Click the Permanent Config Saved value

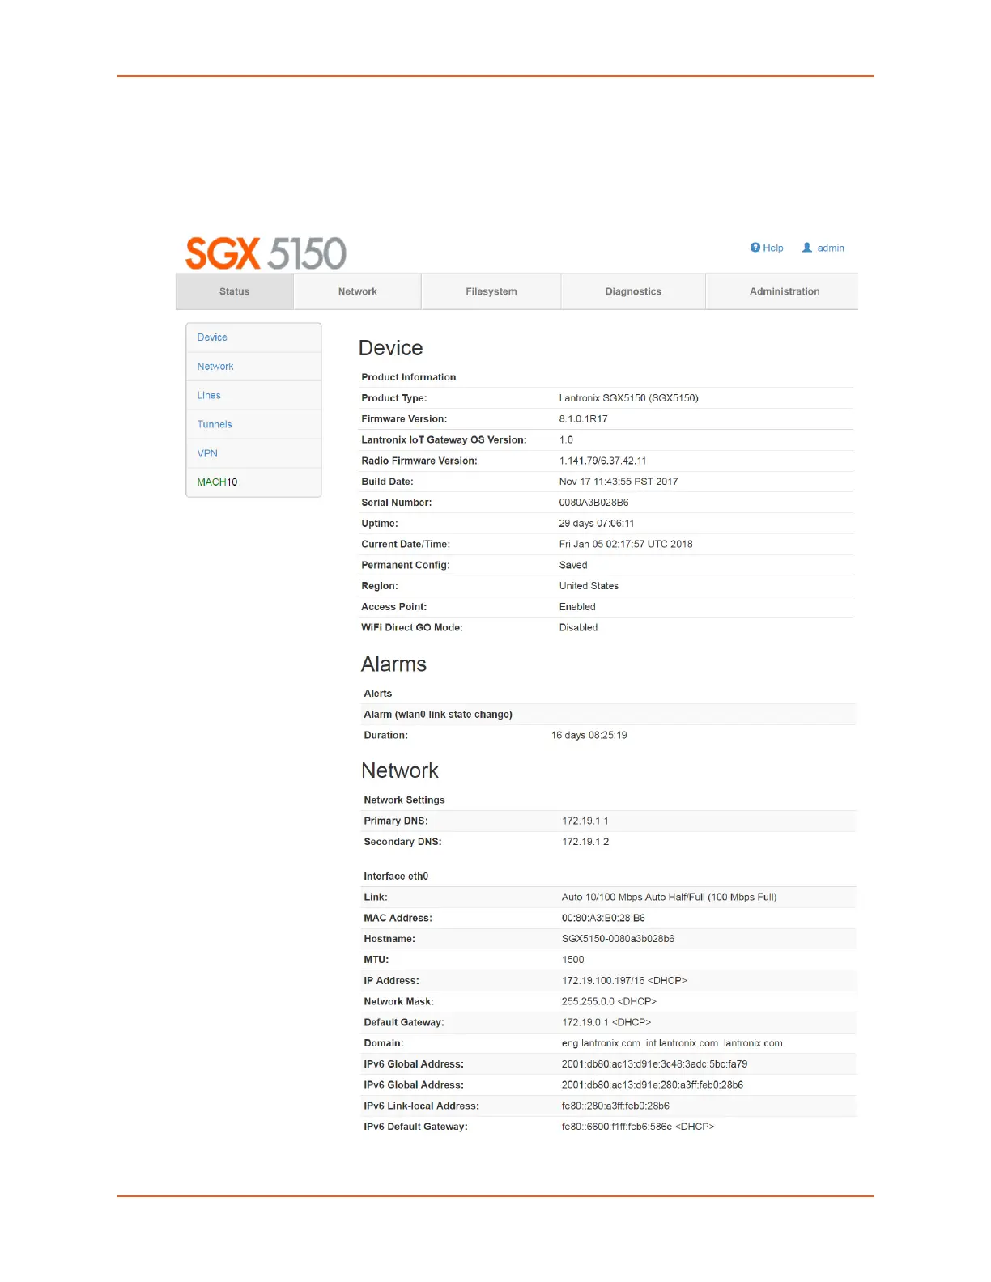(x=573, y=566)
